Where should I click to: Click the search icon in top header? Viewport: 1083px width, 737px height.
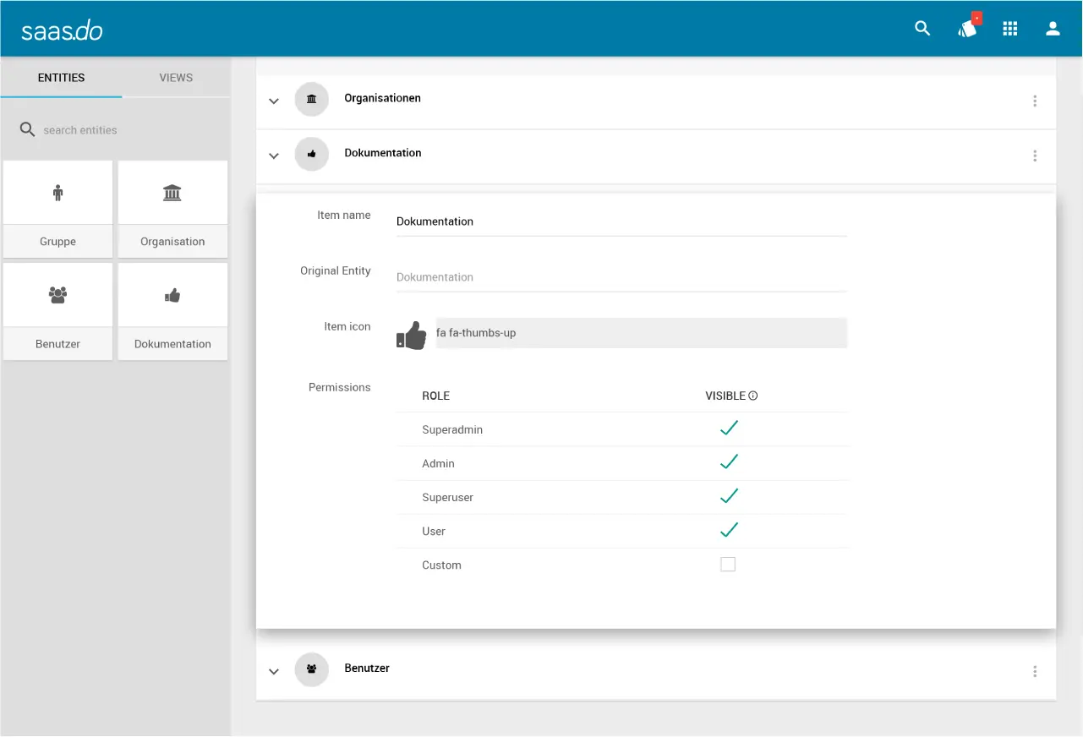922,29
